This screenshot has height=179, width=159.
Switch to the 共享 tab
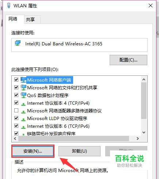(30, 19)
